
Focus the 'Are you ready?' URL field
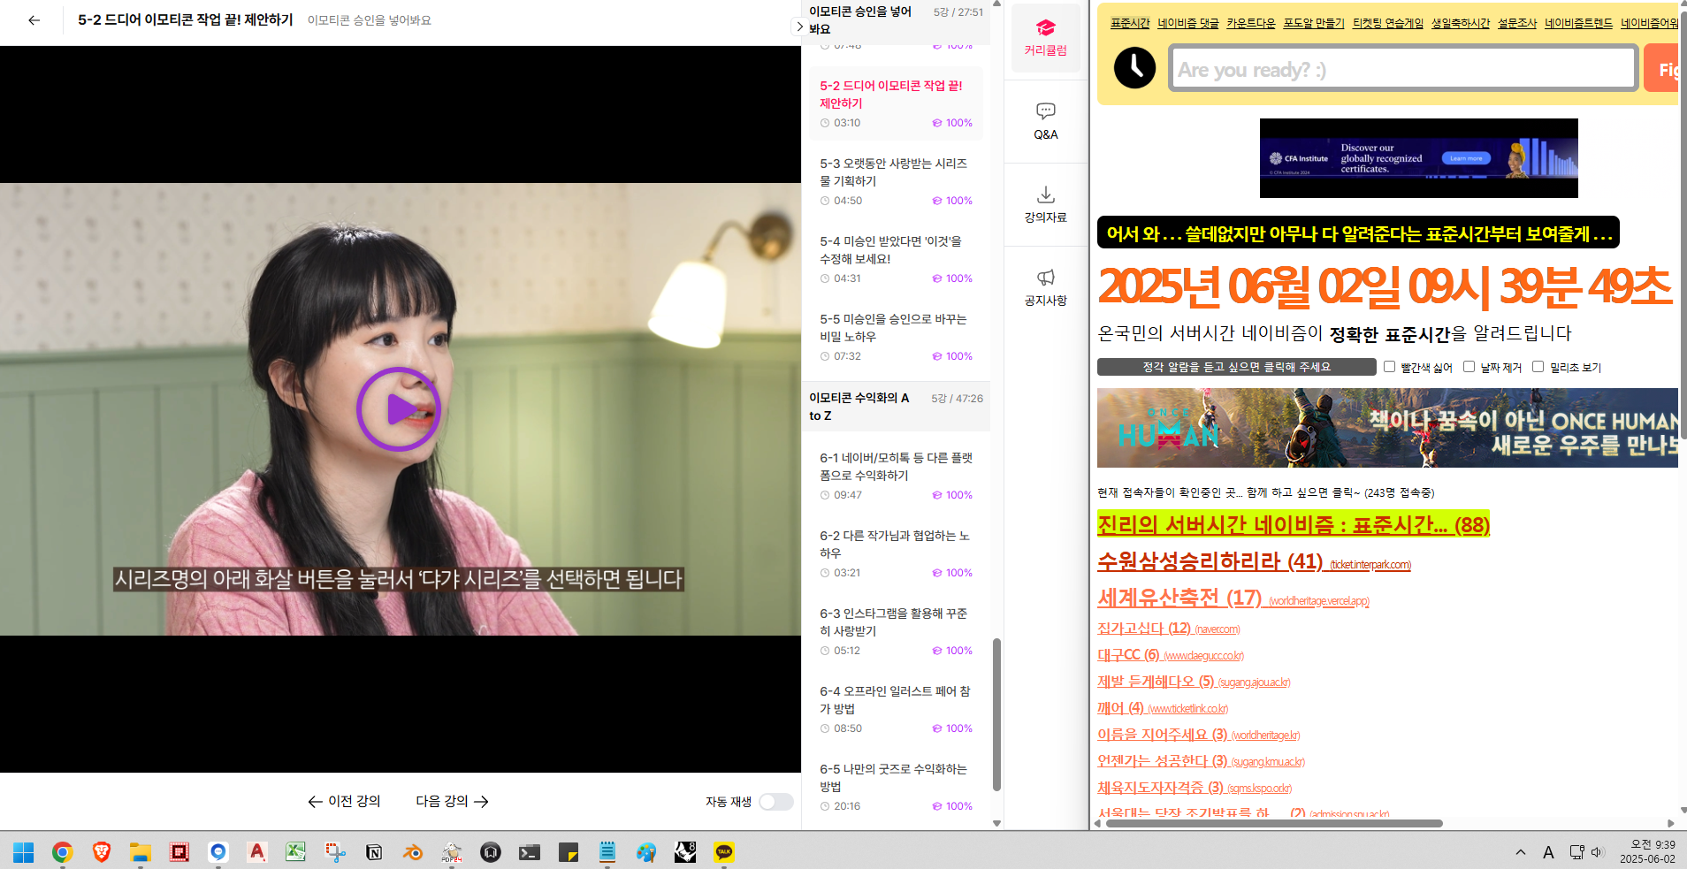point(1403,69)
